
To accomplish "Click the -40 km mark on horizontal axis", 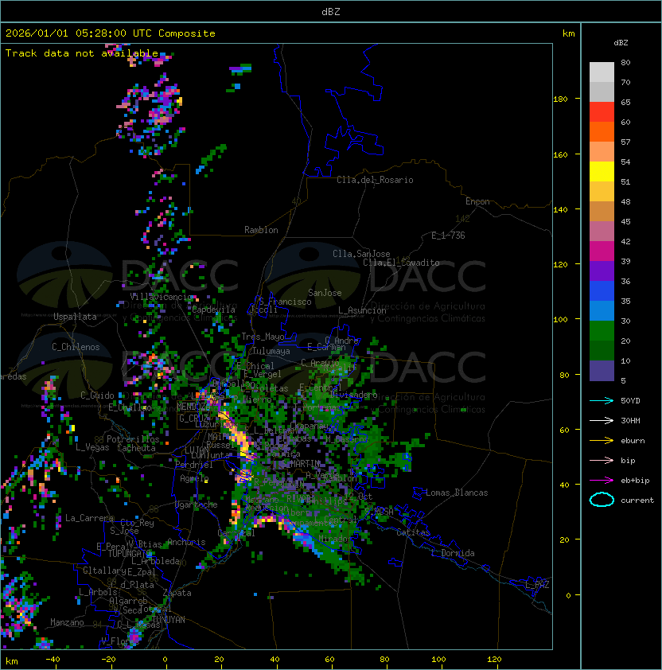I will pos(53,660).
